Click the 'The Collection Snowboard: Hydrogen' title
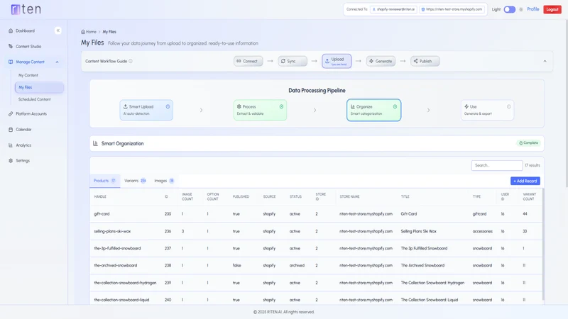Viewport: 568px width, 319px height. click(x=432, y=283)
